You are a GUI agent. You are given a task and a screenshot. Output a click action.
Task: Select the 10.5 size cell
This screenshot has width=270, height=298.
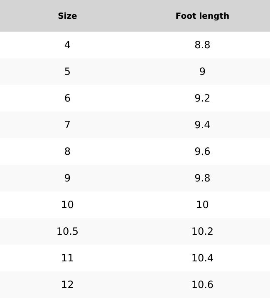click(x=67, y=231)
